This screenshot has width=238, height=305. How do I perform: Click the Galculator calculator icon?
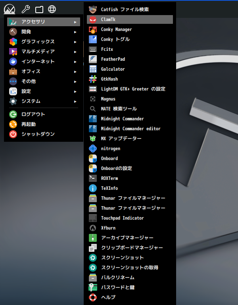pos(93,69)
